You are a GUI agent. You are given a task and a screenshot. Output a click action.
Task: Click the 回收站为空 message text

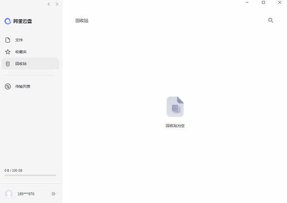(x=175, y=126)
